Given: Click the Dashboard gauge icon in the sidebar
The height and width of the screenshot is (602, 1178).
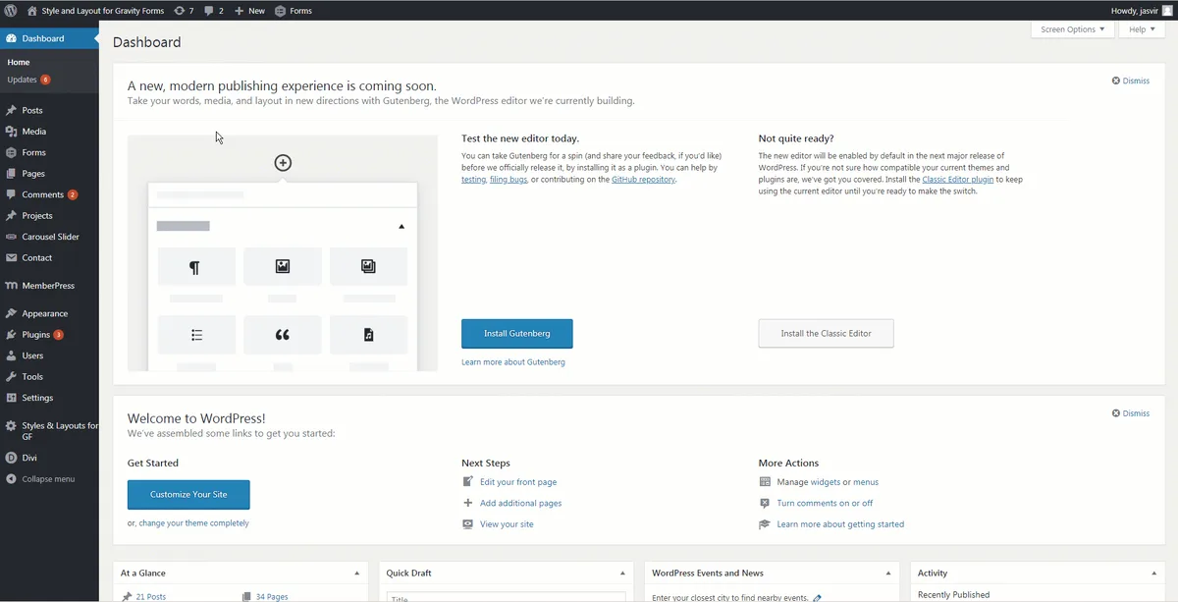Looking at the screenshot, I should 11,38.
